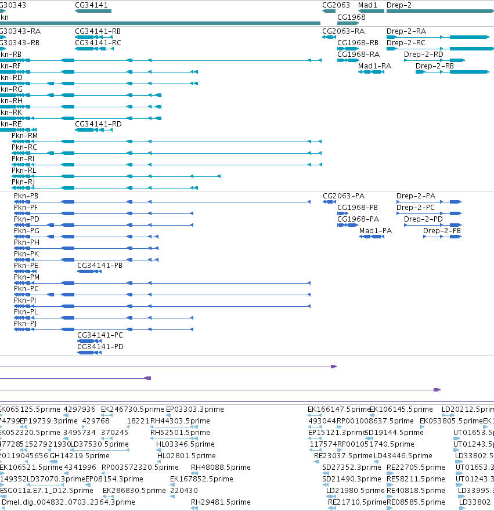Click transcript Drep-2-RD
Image resolution: width=494 pixels, height=511 pixels.
point(424,55)
